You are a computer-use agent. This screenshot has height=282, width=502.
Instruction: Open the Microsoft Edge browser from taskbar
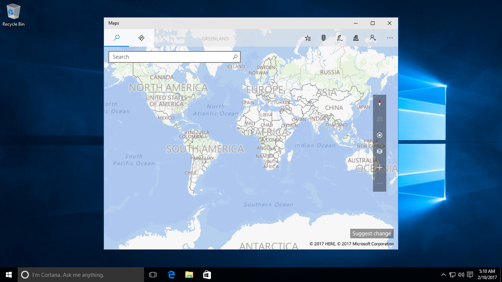171,274
